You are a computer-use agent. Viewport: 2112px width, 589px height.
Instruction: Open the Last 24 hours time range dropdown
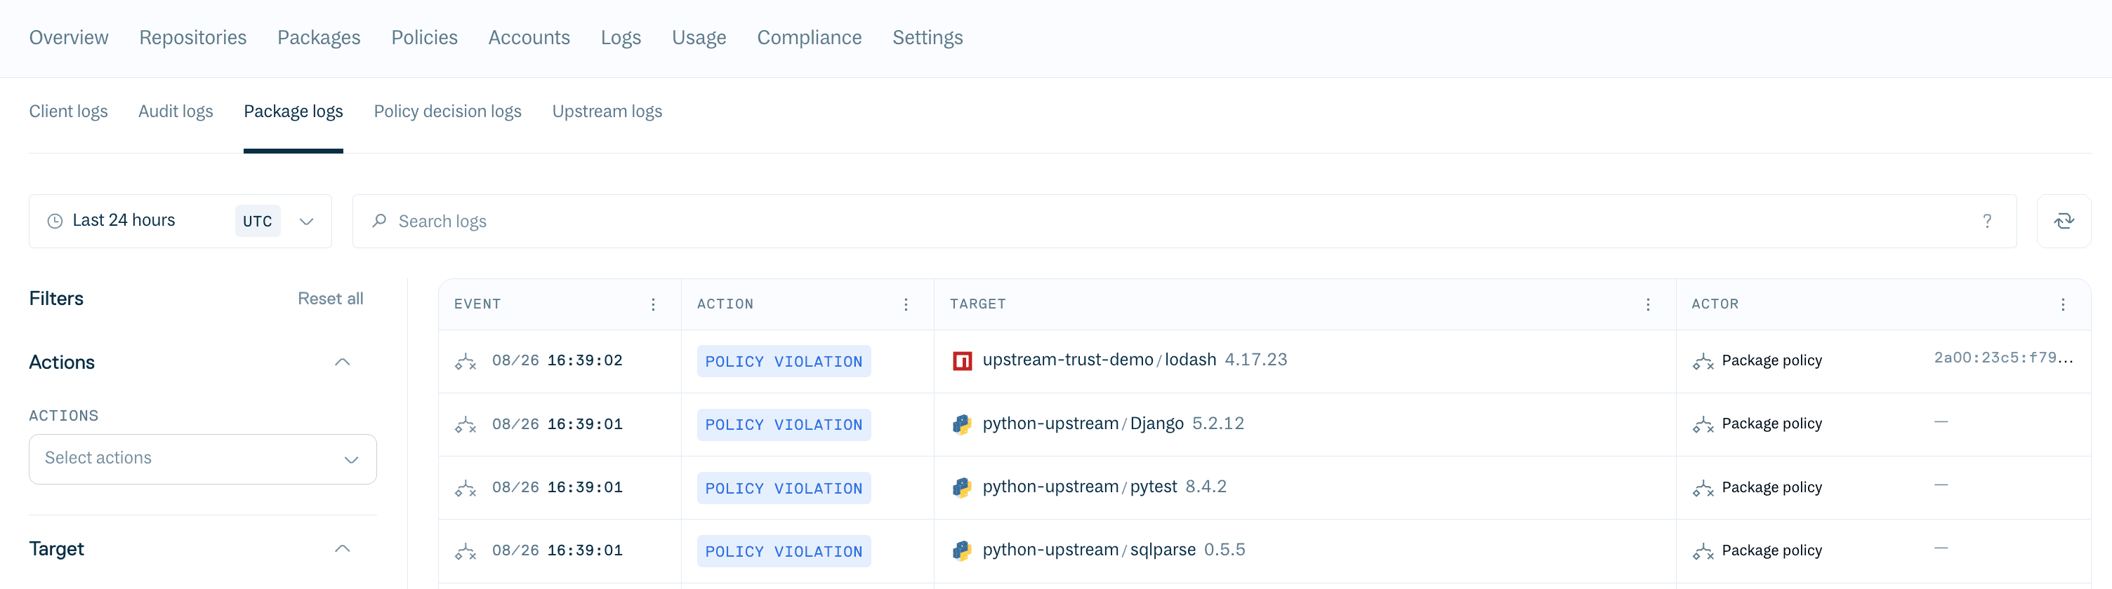coord(180,221)
